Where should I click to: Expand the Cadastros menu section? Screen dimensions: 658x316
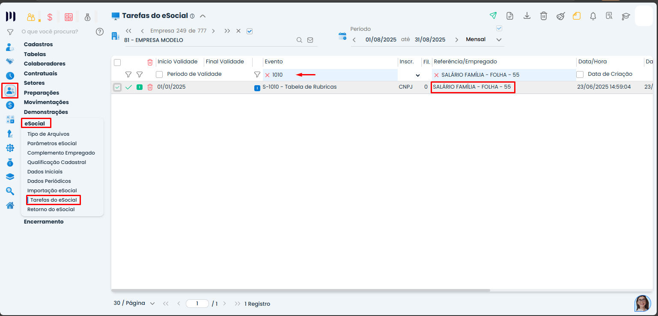[x=39, y=45]
